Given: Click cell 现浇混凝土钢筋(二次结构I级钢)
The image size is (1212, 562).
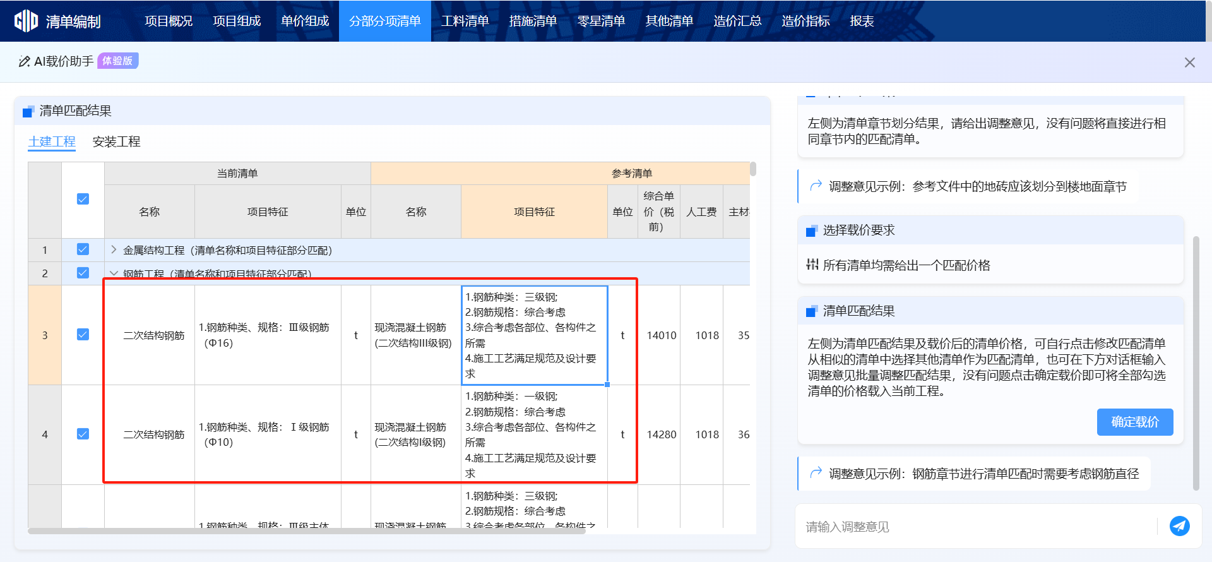Looking at the screenshot, I should [416, 434].
